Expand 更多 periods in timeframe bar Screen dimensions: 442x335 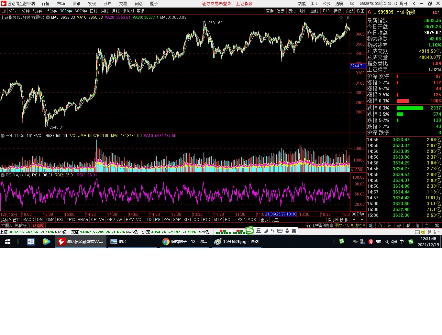click(142, 11)
